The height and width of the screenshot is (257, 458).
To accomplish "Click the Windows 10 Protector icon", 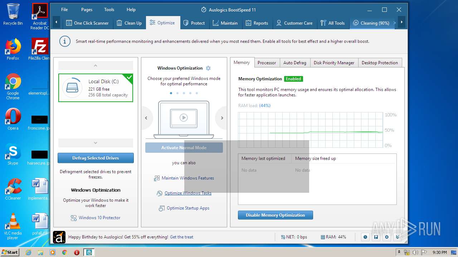I will [x=73, y=218].
